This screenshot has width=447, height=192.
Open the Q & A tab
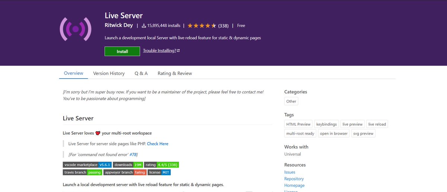click(x=141, y=73)
